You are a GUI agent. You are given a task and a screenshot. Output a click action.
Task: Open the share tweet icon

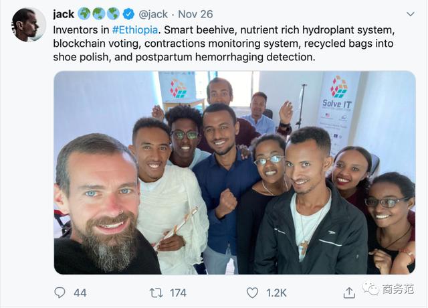[349, 293]
